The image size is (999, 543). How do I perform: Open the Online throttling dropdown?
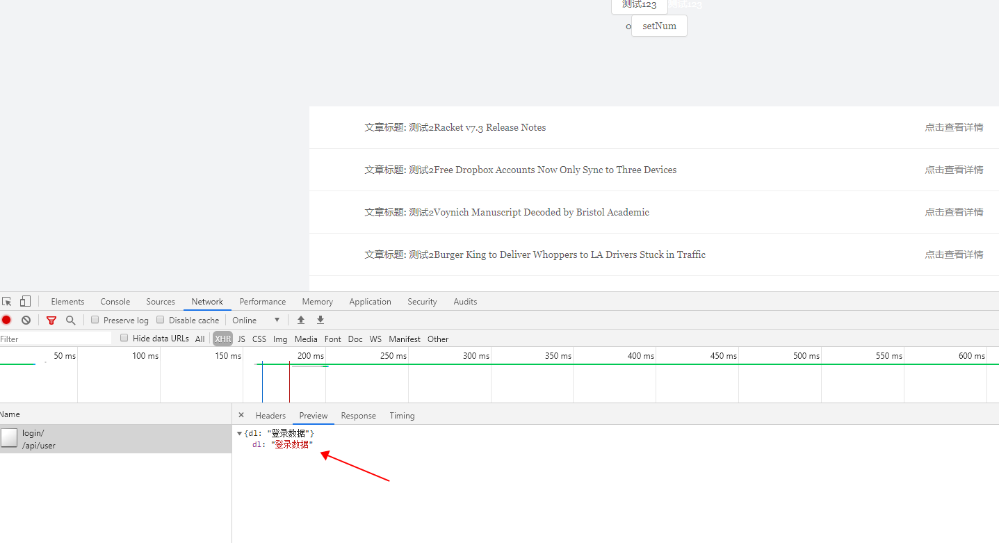(x=256, y=320)
